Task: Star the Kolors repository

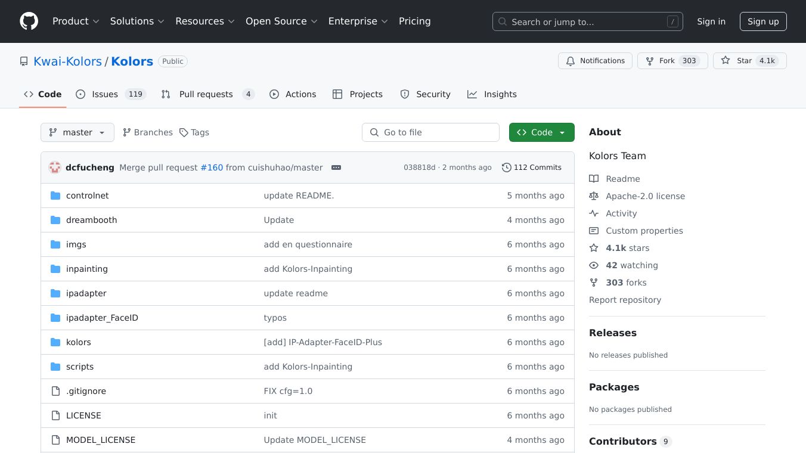Action: click(736, 61)
